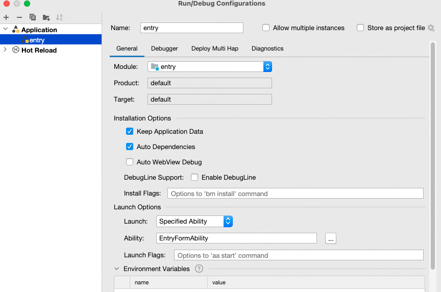Image resolution: width=441 pixels, height=292 pixels.
Task: Expand the Hot Reload tree node
Action: (x=5, y=50)
